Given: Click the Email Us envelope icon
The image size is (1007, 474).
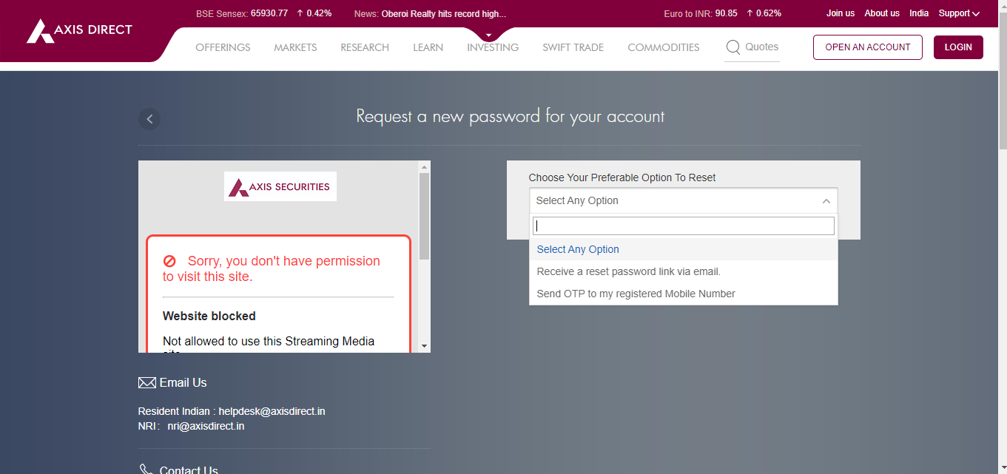Looking at the screenshot, I should 147,383.
